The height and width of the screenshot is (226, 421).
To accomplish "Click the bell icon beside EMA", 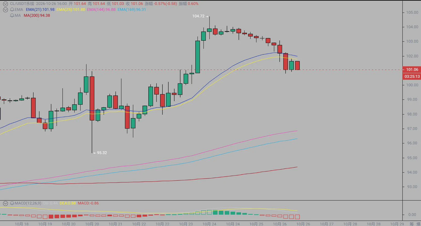I will [x=12, y=10].
